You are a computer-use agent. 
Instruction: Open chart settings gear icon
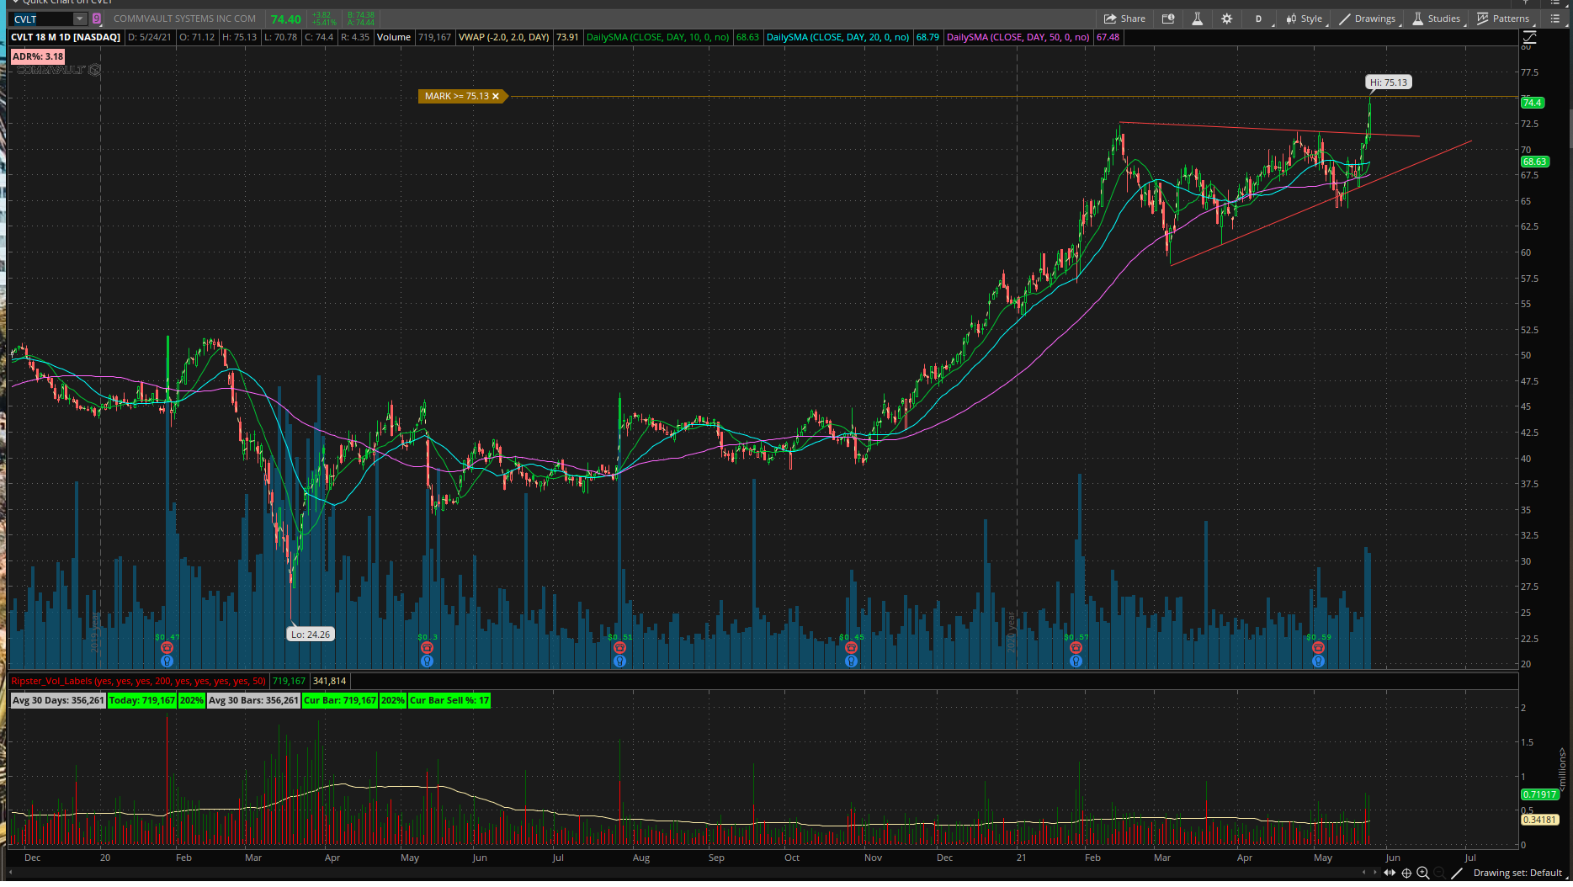[1226, 19]
